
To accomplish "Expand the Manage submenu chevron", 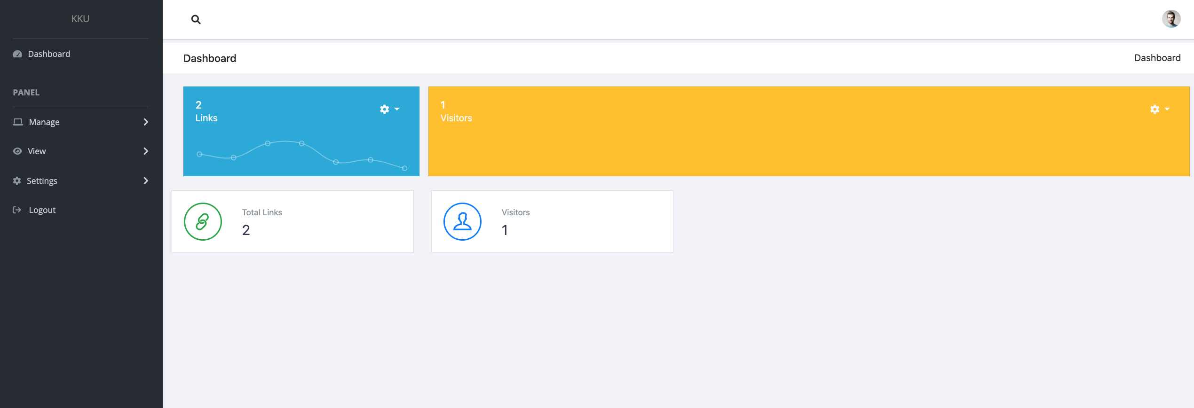I will coord(146,122).
